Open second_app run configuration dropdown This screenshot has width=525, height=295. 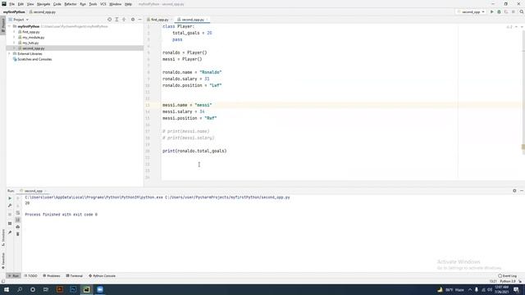click(x=471, y=11)
